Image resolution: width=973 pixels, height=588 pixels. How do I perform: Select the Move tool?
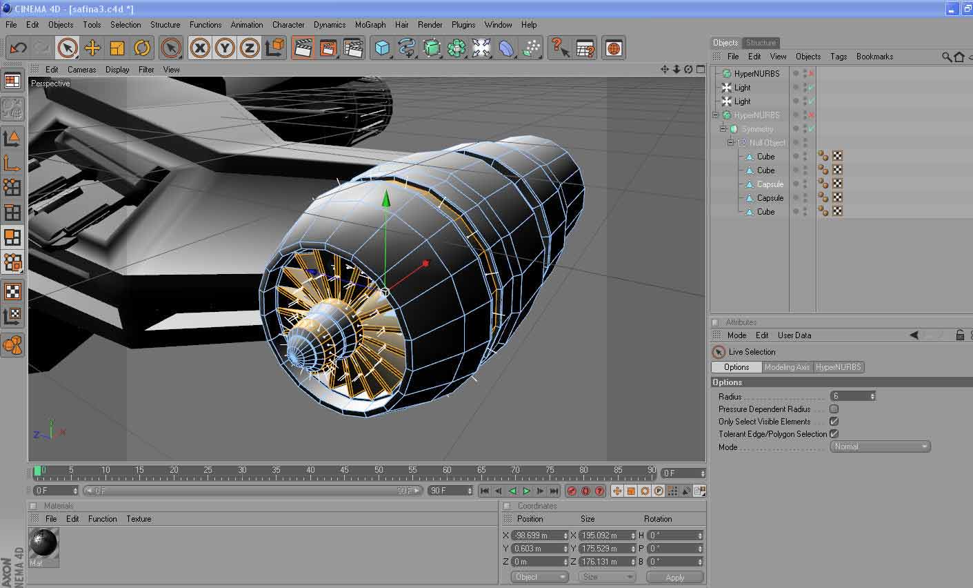[x=92, y=48]
